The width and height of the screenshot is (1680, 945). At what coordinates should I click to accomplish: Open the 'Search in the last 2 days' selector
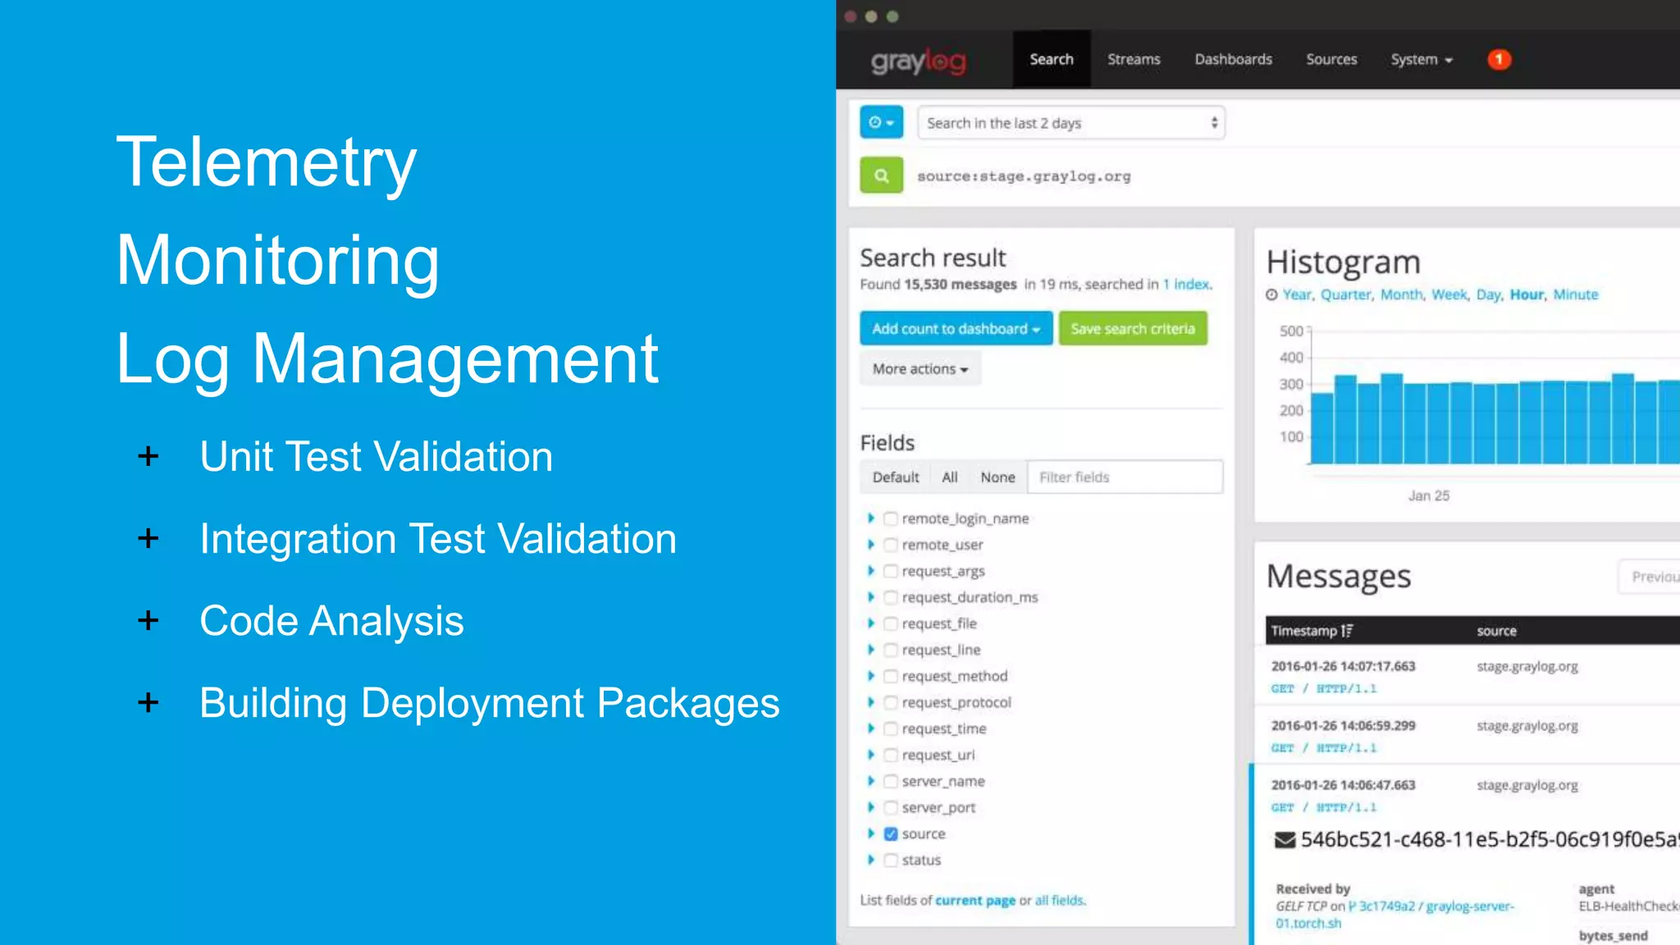point(1071,123)
